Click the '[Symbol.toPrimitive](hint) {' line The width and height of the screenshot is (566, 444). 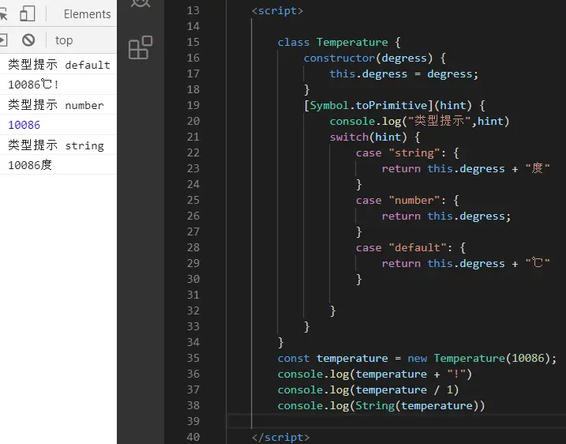click(394, 106)
